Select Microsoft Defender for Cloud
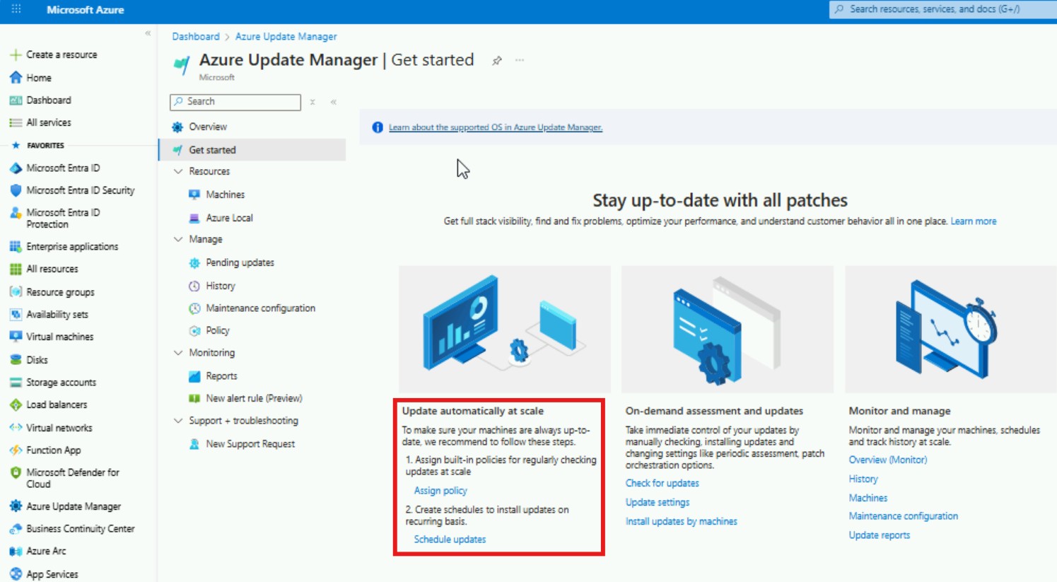The width and height of the screenshot is (1057, 582). click(x=72, y=477)
